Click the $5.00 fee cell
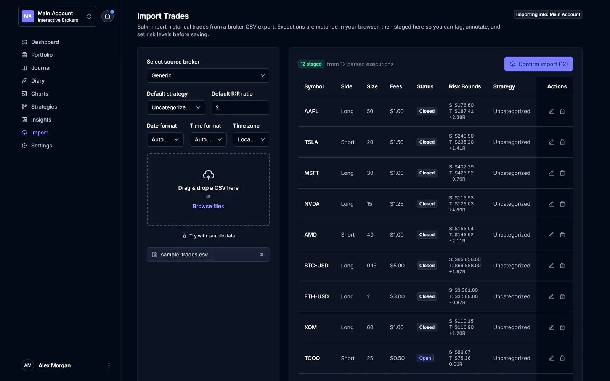This screenshot has height=381, width=610. click(397, 266)
